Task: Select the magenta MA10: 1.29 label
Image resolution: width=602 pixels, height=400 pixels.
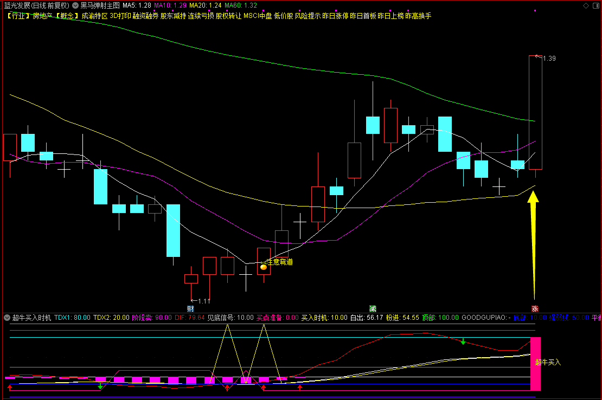Action: 170,5
